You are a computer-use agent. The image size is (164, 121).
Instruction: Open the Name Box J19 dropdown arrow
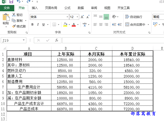coord(24,40)
